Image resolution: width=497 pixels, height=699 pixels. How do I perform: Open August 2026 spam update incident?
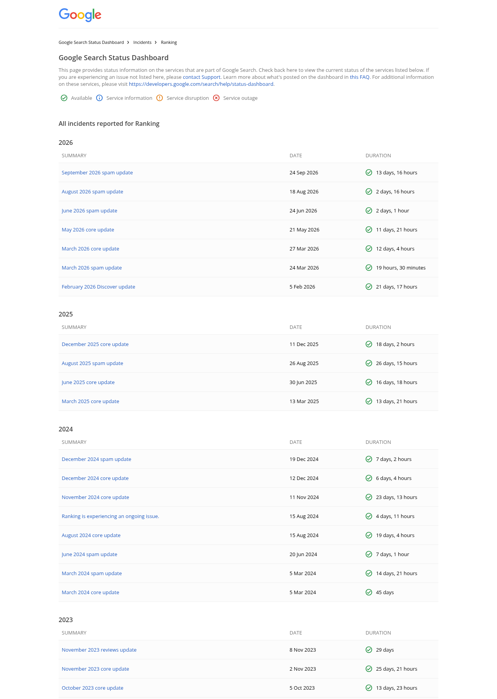(x=92, y=191)
